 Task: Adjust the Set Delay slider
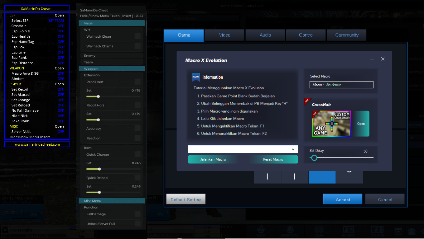point(341,158)
